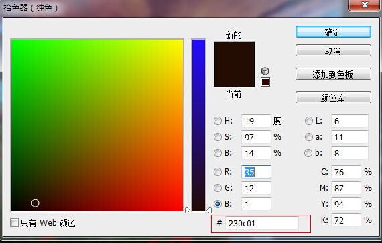Screen dimensions: 382x243
Task: Click the hex field 230c01
Action: pos(262,223)
